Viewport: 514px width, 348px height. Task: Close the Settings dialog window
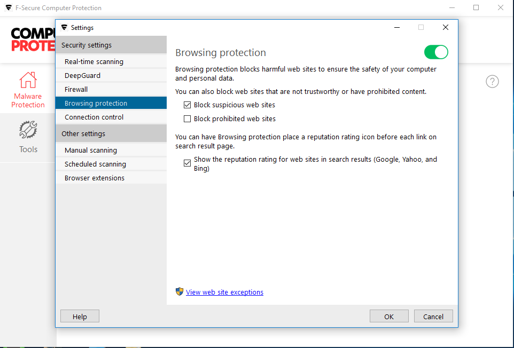[x=446, y=28]
